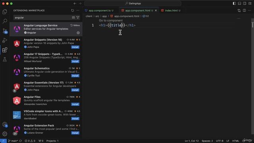The width and height of the screenshot is (254, 143).
Task: Switch to app.component.html tab
Action: click(139, 11)
